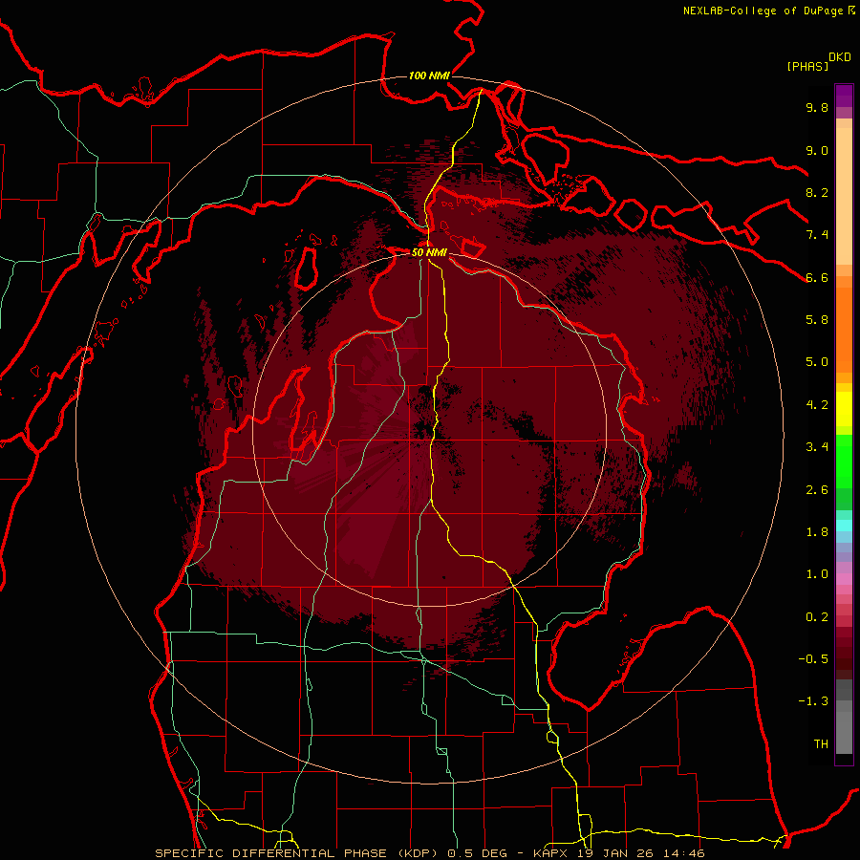
Task: Select the orange 5.8 legend color band
Action: (x=844, y=329)
